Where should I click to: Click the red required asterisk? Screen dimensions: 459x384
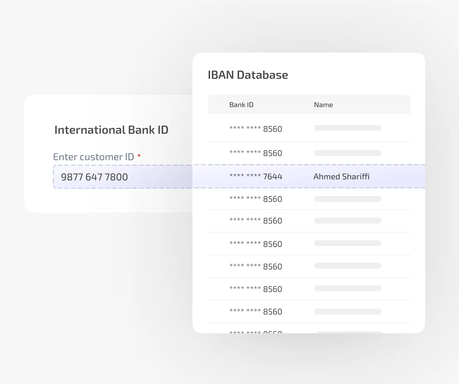140,156
